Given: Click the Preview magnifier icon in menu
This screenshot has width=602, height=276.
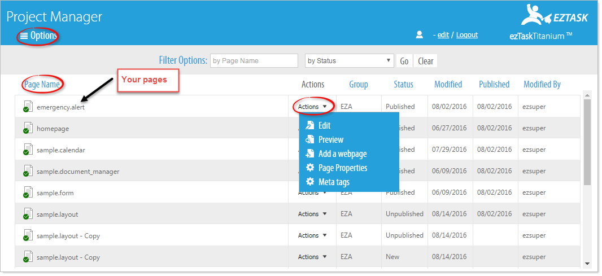Looking at the screenshot, I should pos(310,139).
